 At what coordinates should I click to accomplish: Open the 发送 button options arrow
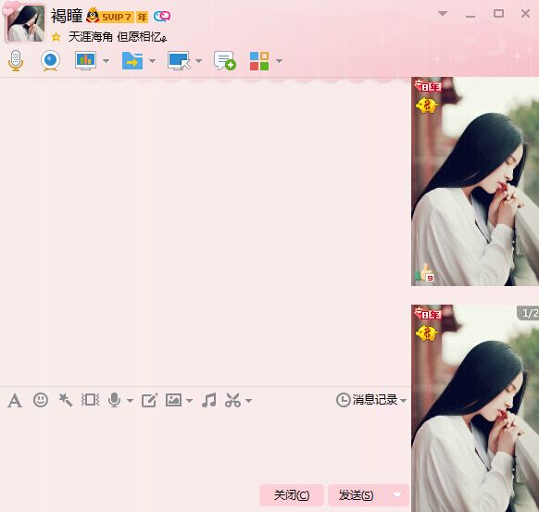click(397, 494)
